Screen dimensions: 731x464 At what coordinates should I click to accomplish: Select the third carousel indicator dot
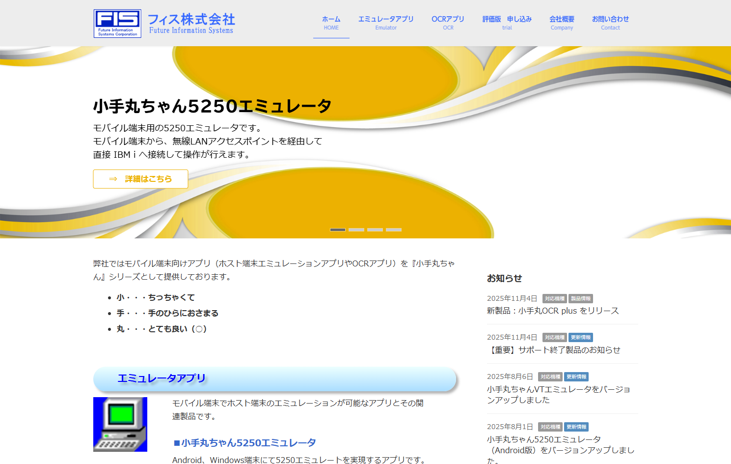tap(375, 229)
